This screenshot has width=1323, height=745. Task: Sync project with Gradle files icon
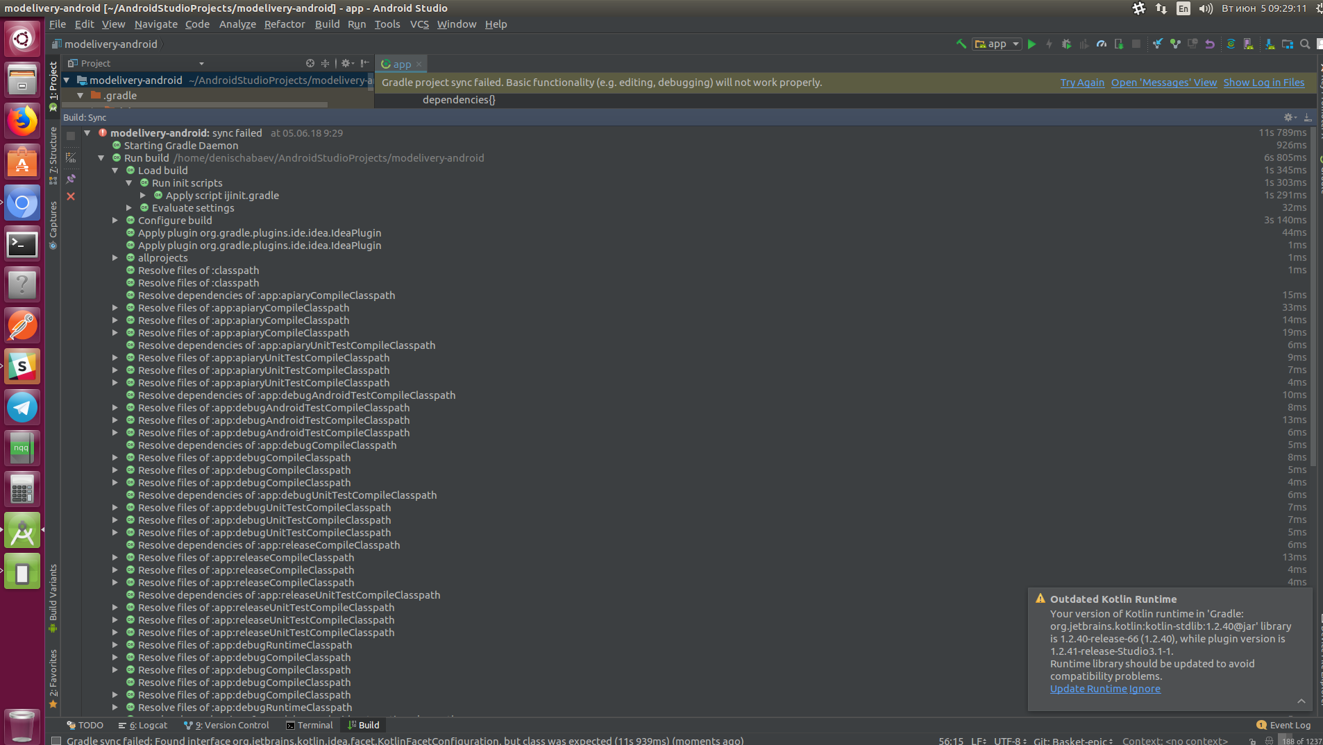[x=1231, y=44]
